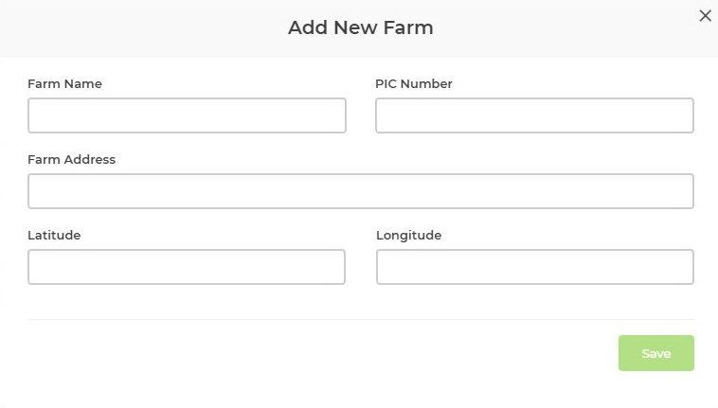718x408 pixels.
Task: Activate the Latitude text box
Action: (187, 267)
